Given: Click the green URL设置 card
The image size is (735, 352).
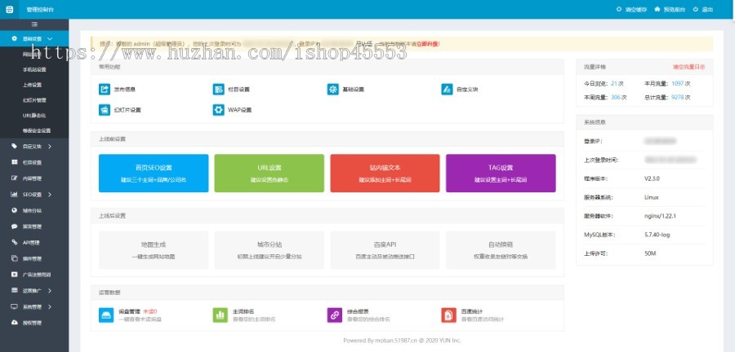Looking at the screenshot, I should (269, 173).
